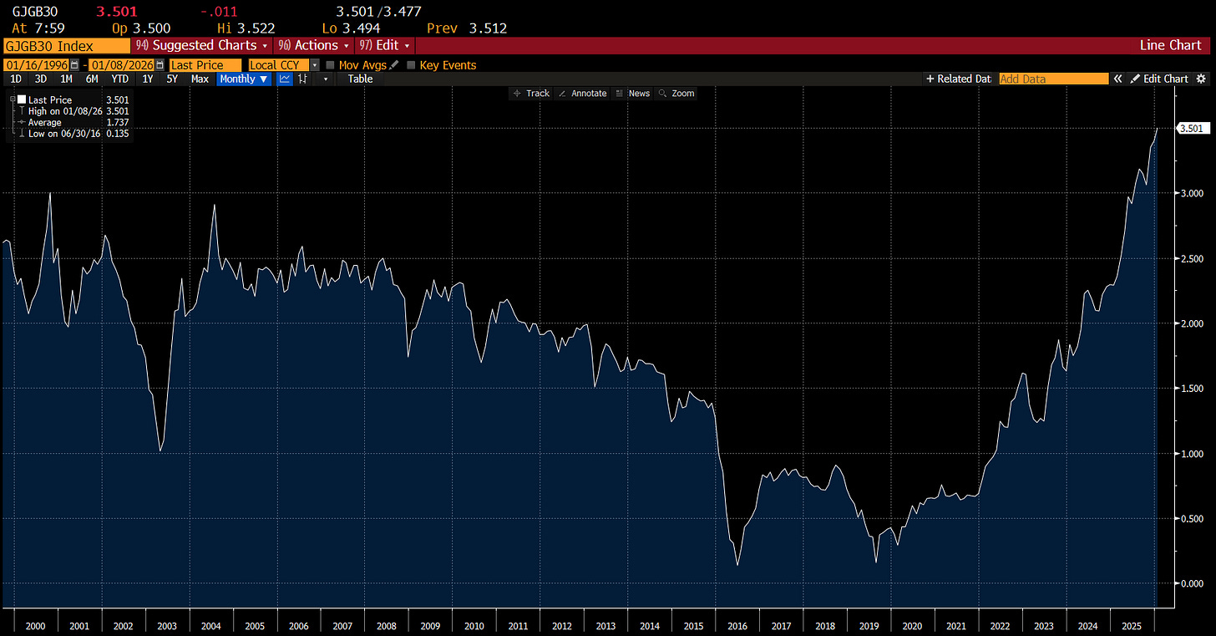Click the Line Chart title label
The width and height of the screenshot is (1216, 636).
[x=1171, y=46]
